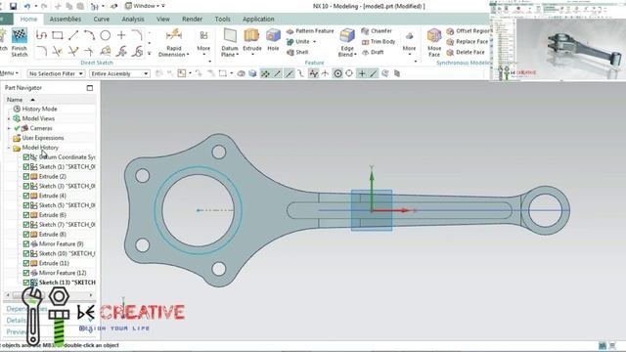Click the Pattern Feature command
The height and width of the screenshot is (352, 626).
310,30
